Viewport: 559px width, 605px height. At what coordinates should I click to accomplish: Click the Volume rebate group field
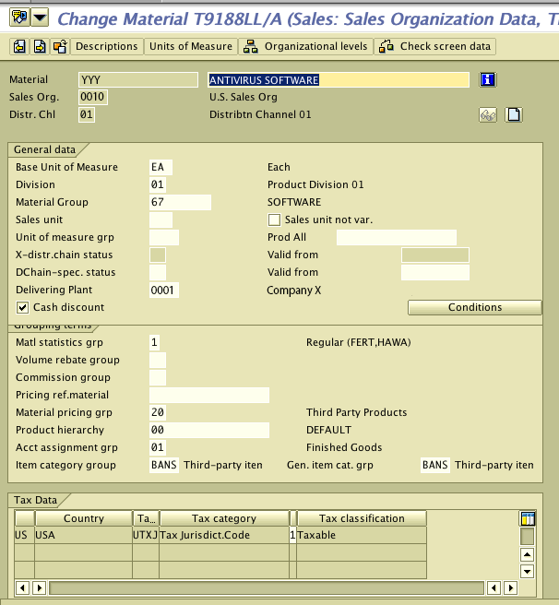(x=158, y=360)
